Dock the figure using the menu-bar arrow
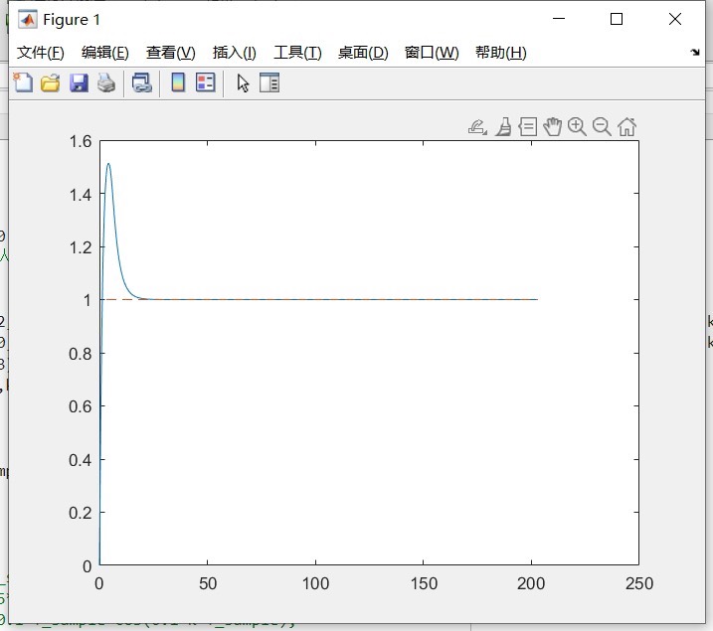 point(695,53)
